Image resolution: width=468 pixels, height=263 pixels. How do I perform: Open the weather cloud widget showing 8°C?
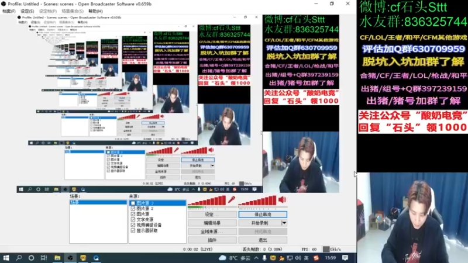235,258
